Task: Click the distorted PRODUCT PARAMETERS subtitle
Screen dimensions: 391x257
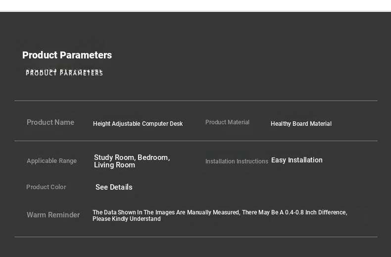Action: click(x=64, y=72)
